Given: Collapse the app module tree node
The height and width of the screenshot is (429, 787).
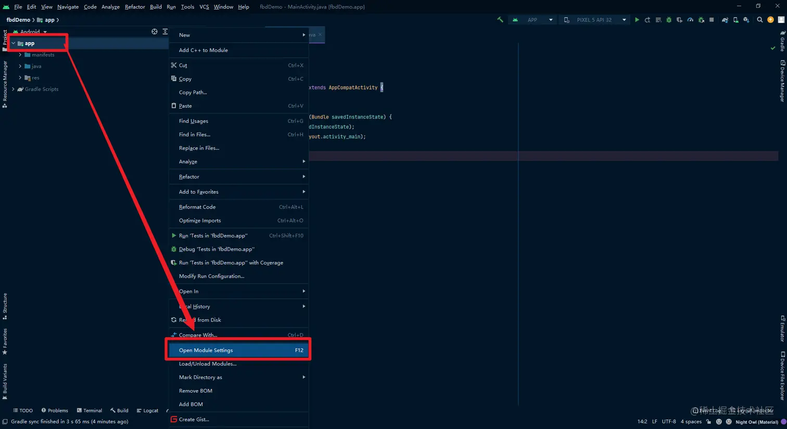Looking at the screenshot, I should (14, 43).
